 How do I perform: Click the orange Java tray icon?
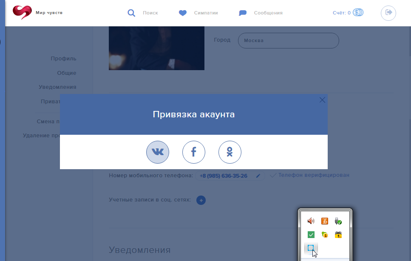324,221
